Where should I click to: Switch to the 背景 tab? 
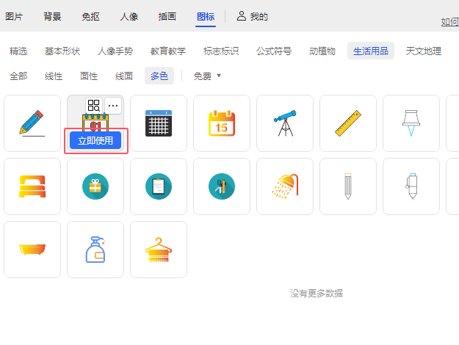[52, 17]
